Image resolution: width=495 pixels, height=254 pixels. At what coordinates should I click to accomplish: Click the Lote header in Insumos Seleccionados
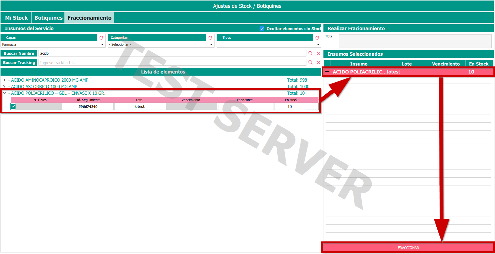coord(407,64)
